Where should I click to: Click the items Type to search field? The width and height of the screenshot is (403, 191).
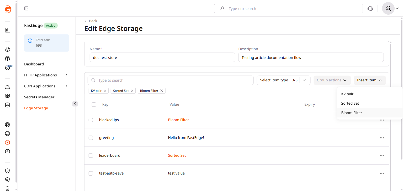171,80
